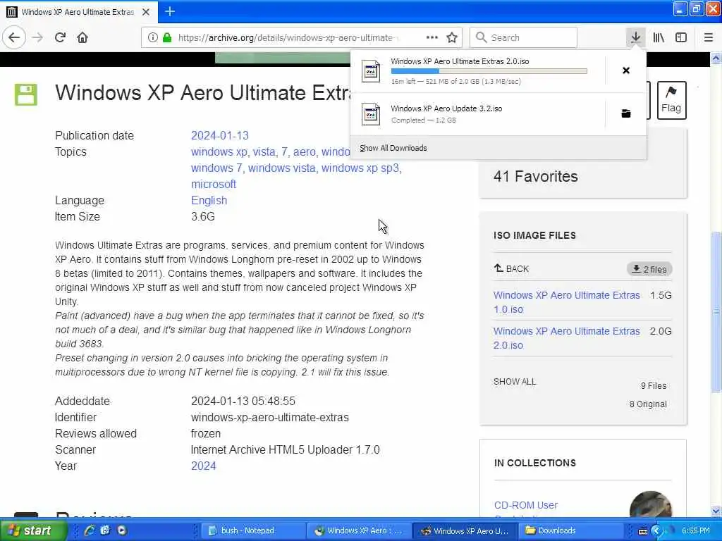Launch the media player Quick Launch icon
722x541 pixels.
(x=121, y=530)
